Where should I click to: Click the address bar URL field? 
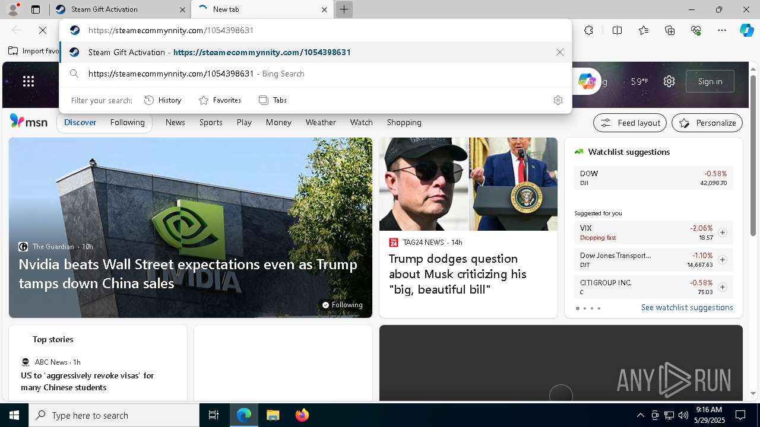[x=315, y=30]
